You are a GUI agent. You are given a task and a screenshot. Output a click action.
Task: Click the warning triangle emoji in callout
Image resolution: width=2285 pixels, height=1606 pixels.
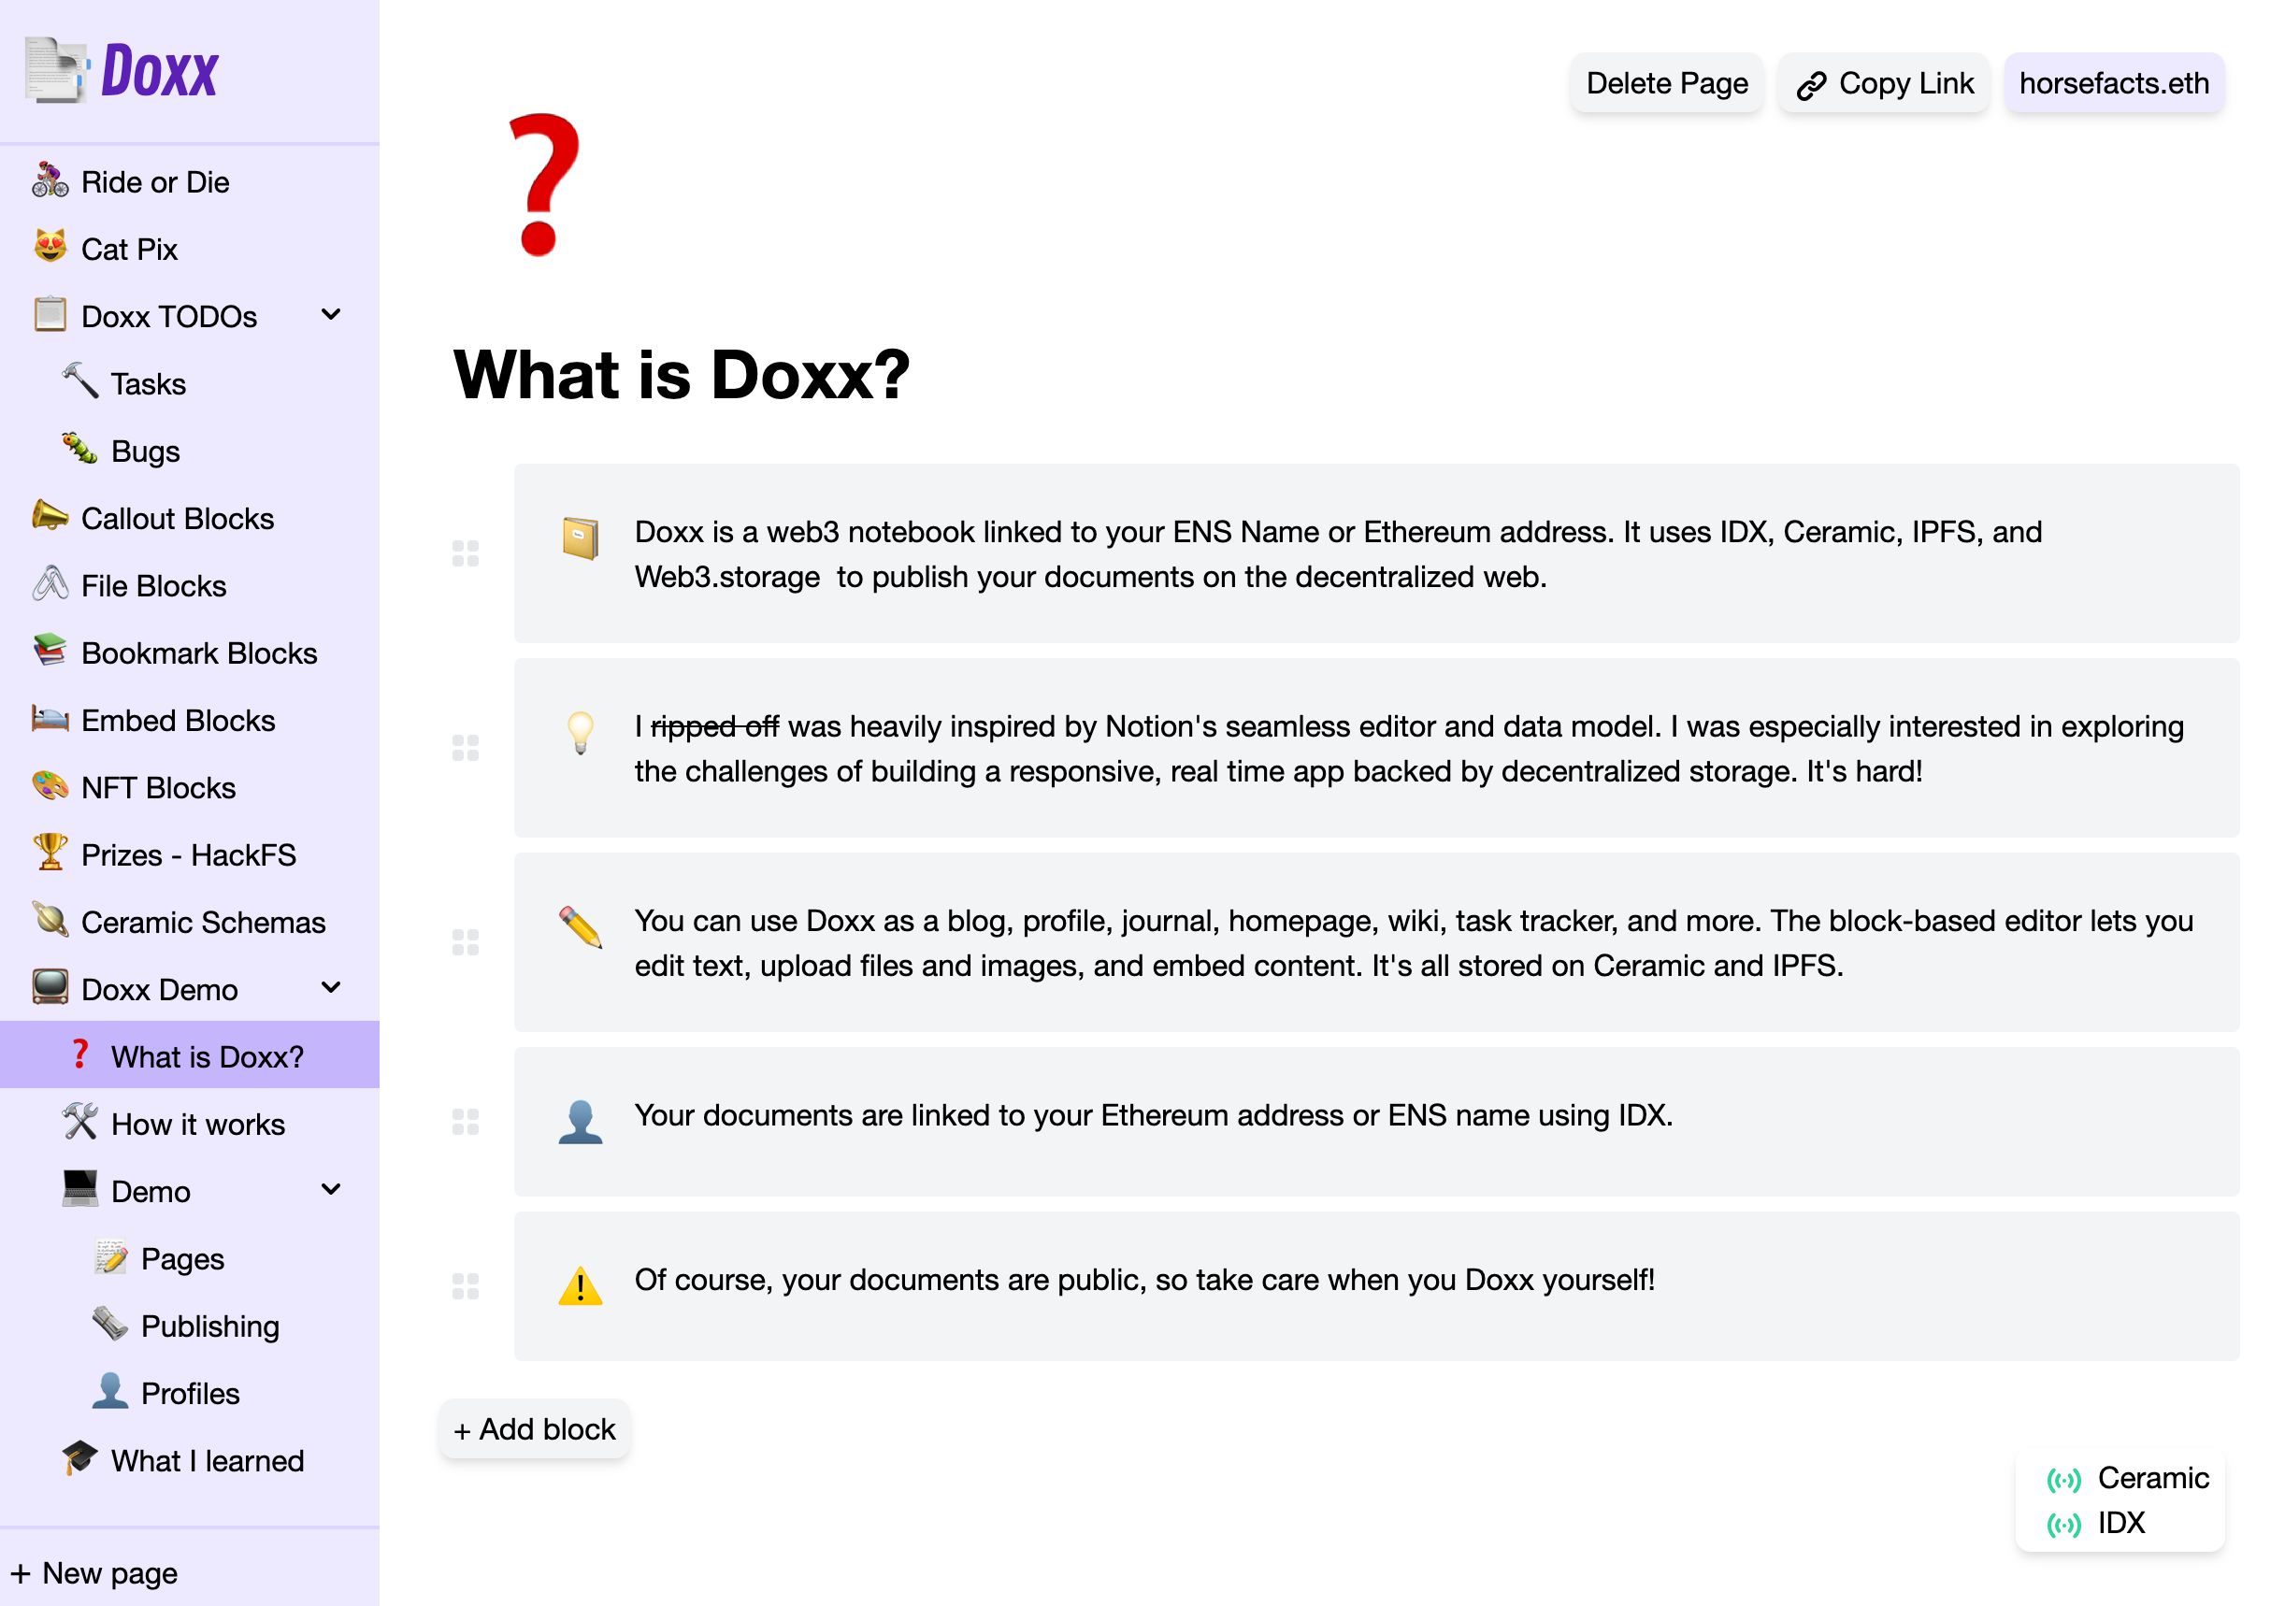tap(581, 1285)
